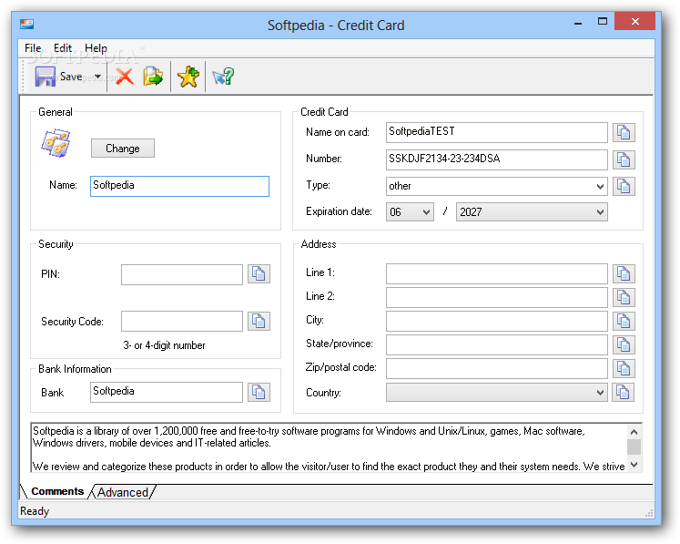Copy the State/province value
680x544 pixels.
[x=624, y=344]
